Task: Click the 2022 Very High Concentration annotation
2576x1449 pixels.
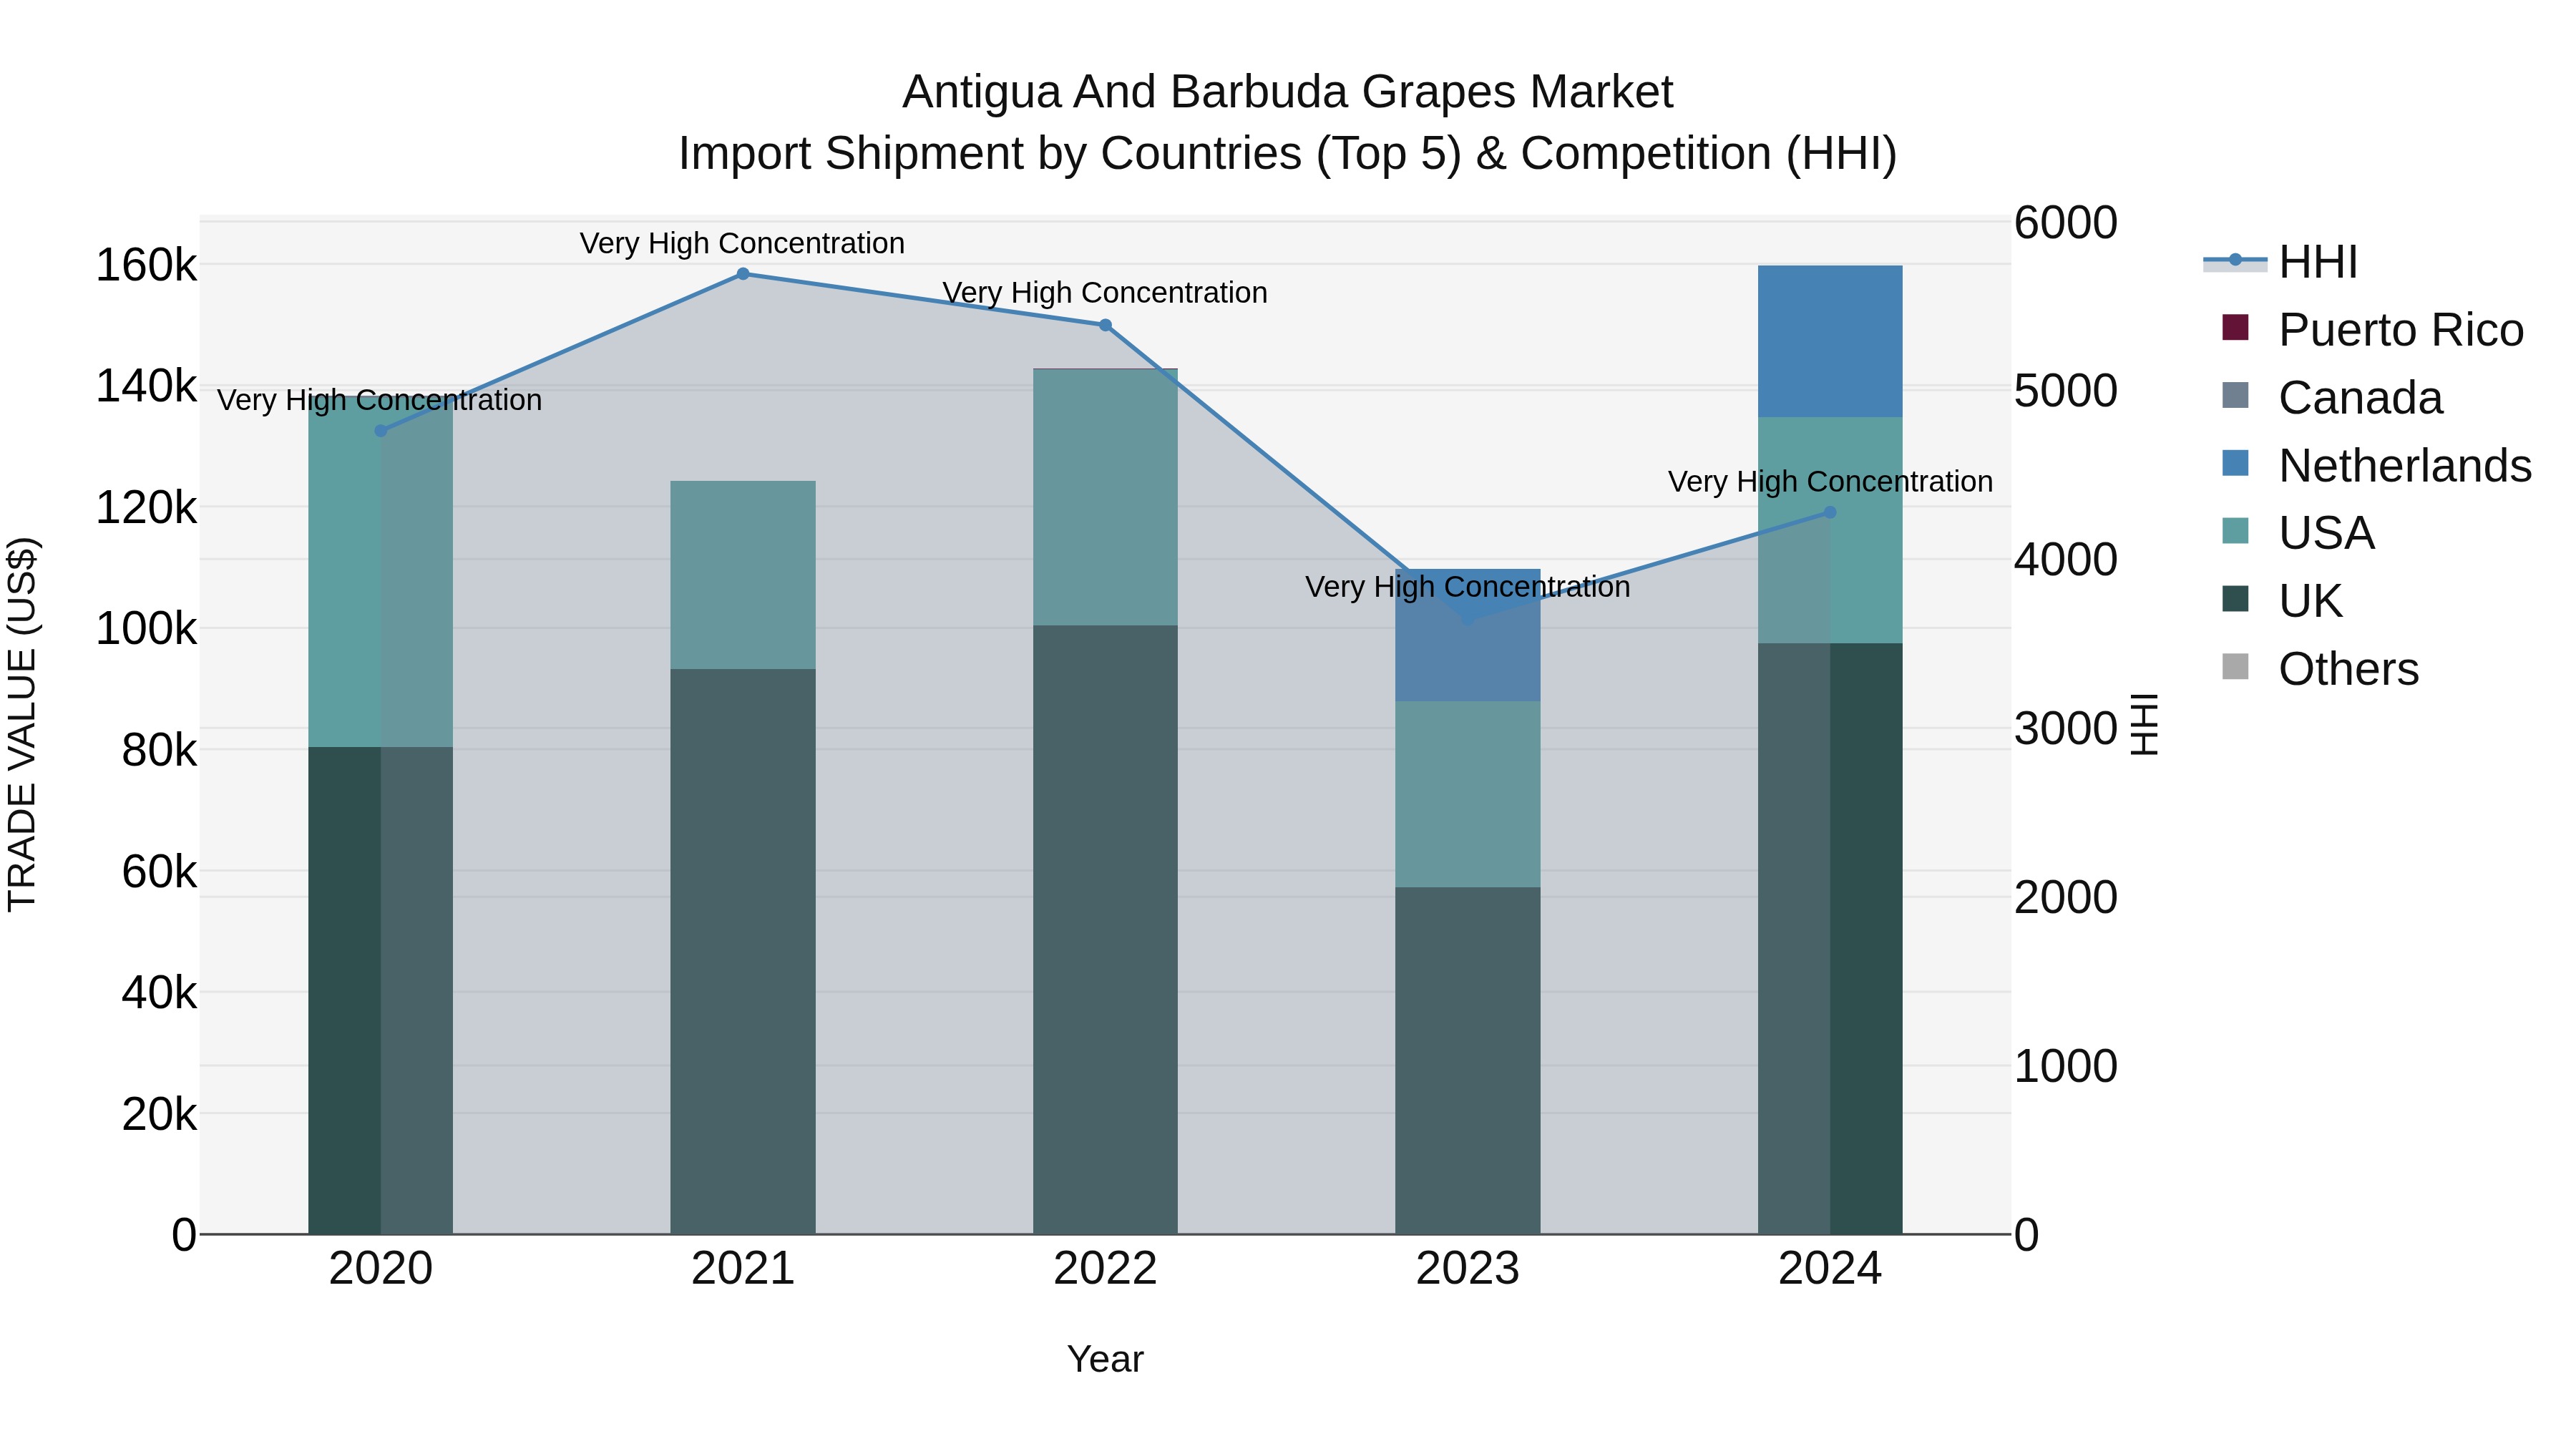Action: pyautogui.click(x=1105, y=293)
